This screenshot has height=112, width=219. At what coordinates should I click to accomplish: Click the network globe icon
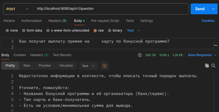(140, 55)
